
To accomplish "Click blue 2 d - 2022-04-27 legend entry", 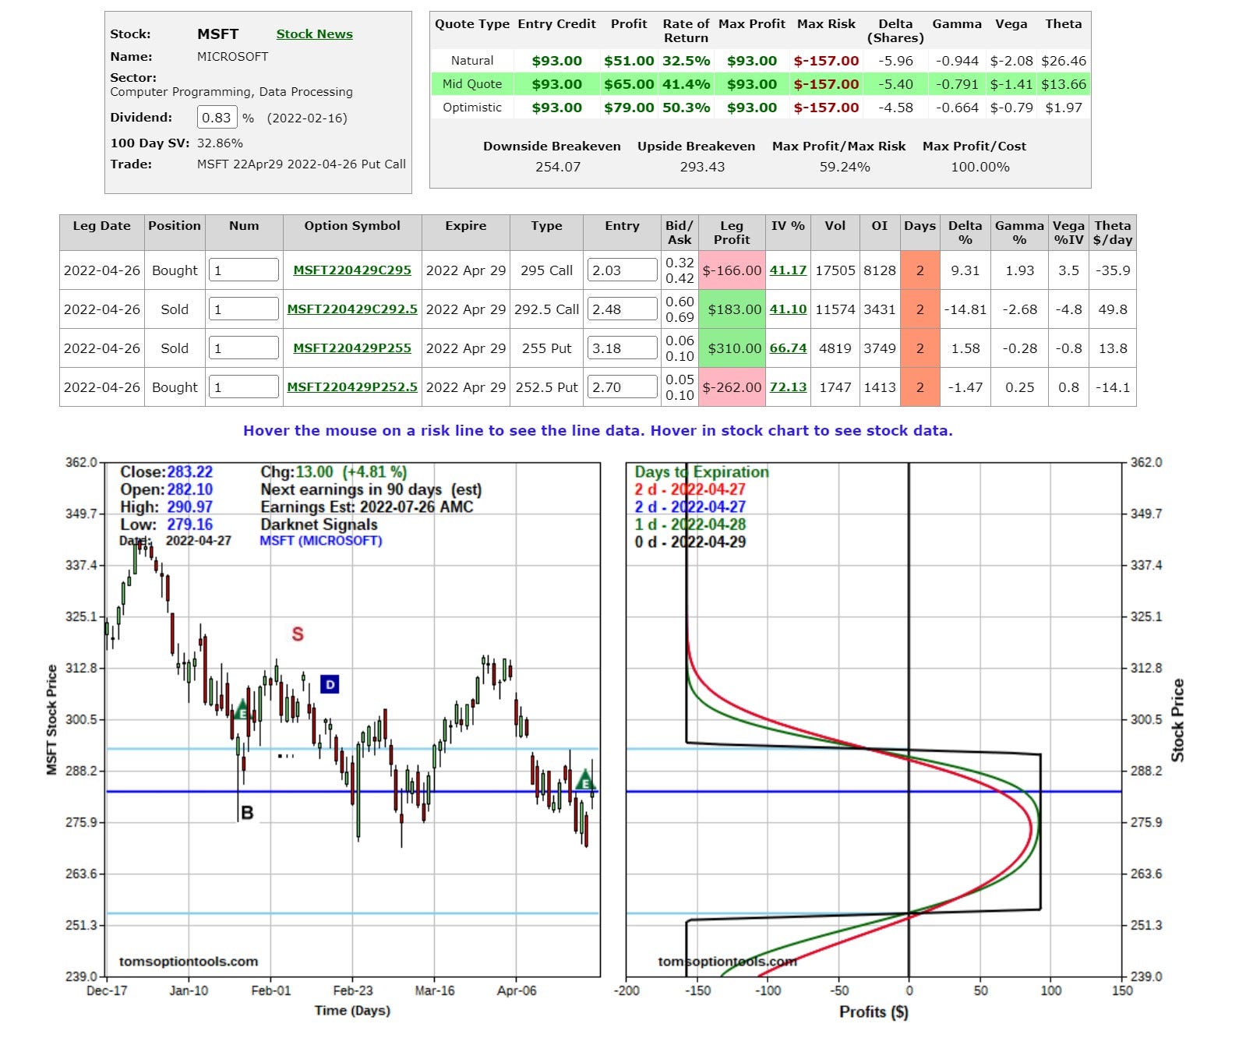I will pos(690,507).
